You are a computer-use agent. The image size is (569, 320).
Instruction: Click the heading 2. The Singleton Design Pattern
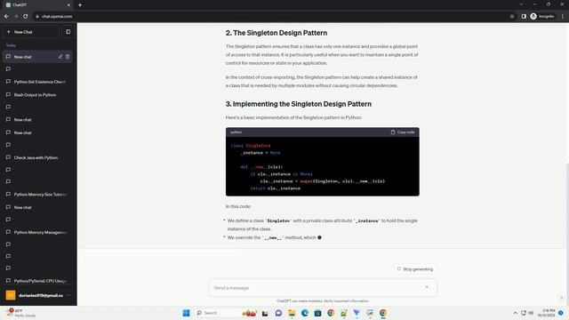276,33
